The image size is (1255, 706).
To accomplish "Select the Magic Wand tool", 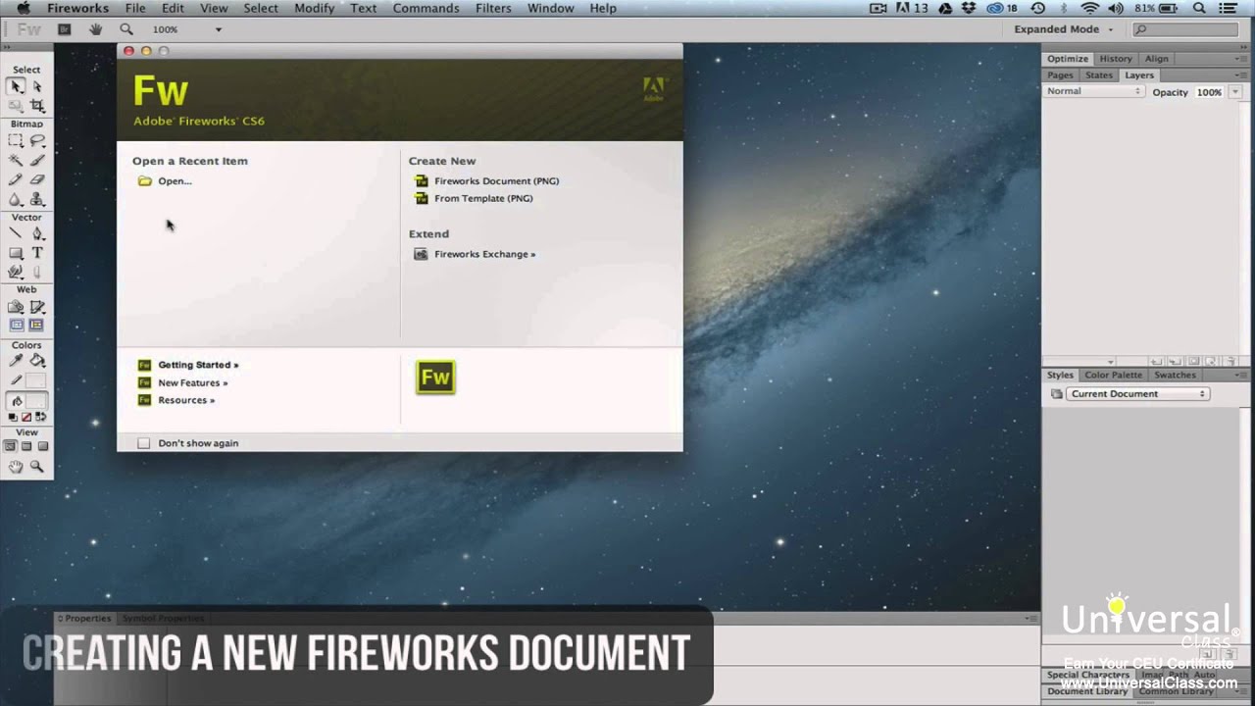I will pyautogui.click(x=17, y=160).
